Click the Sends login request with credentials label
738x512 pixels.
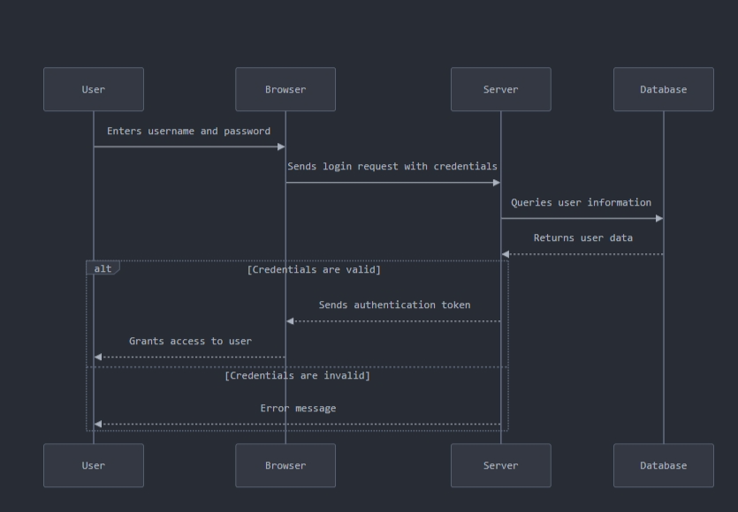click(392, 166)
